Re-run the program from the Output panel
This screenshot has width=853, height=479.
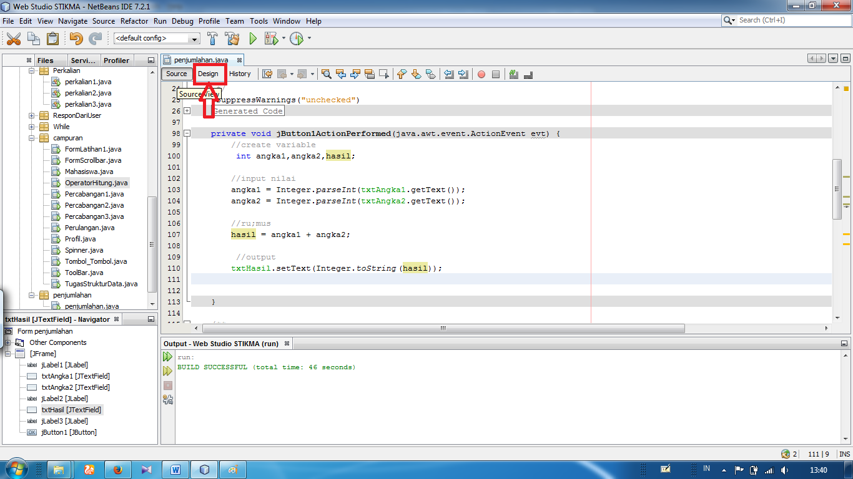167,356
